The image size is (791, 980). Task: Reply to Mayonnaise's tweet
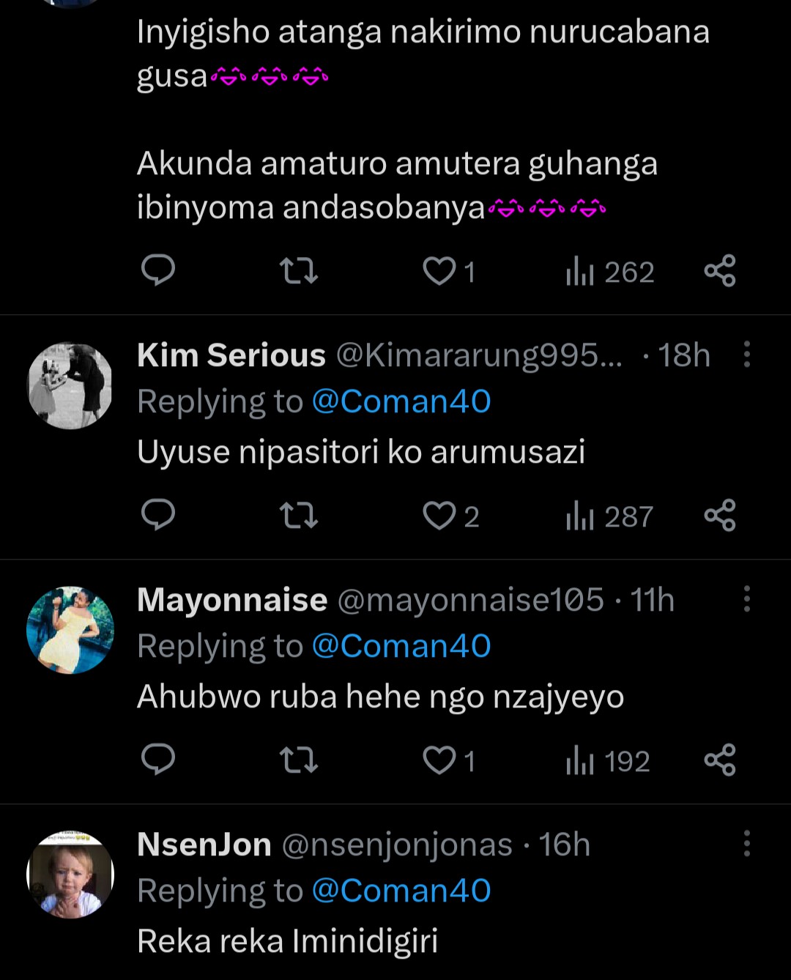[157, 760]
